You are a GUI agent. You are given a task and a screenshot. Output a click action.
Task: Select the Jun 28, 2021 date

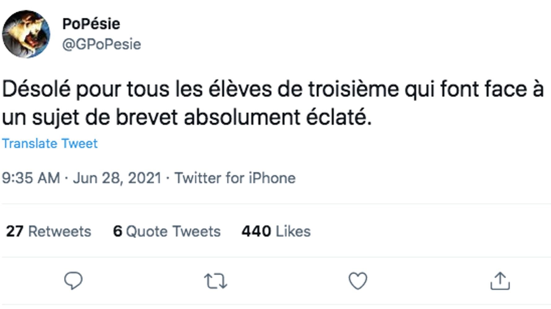point(117,178)
